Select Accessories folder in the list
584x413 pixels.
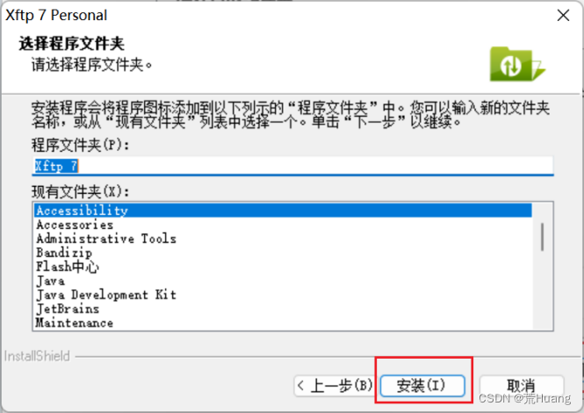[283, 224]
